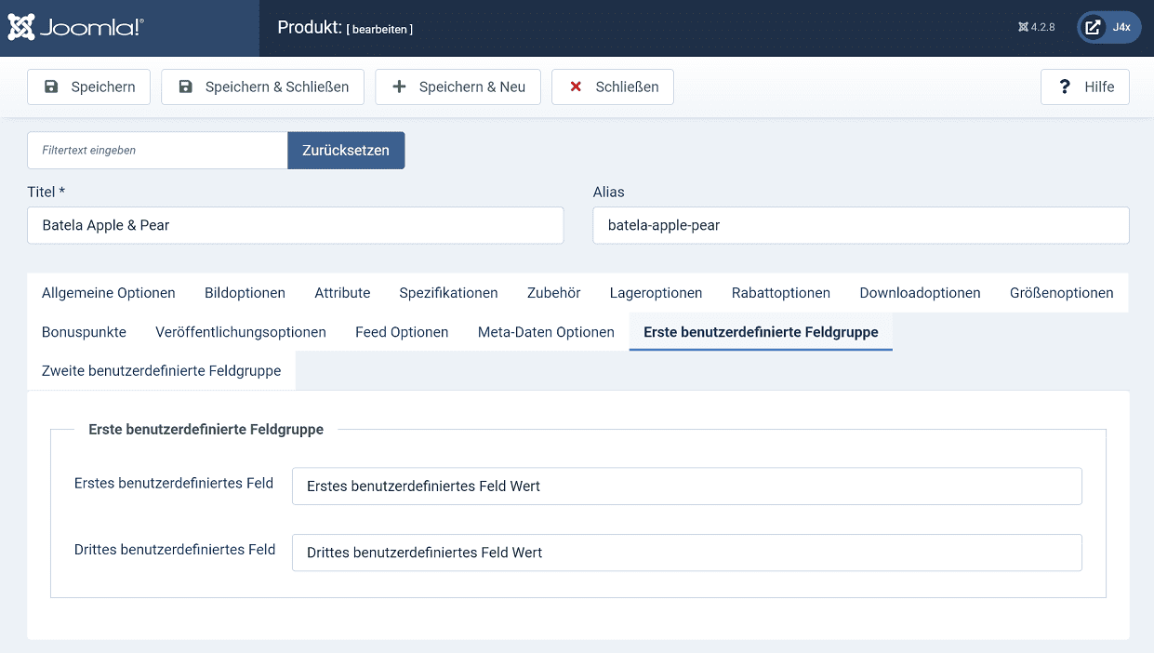Go to the Lageroptionen tab
The height and width of the screenshot is (653, 1154).
(656, 293)
